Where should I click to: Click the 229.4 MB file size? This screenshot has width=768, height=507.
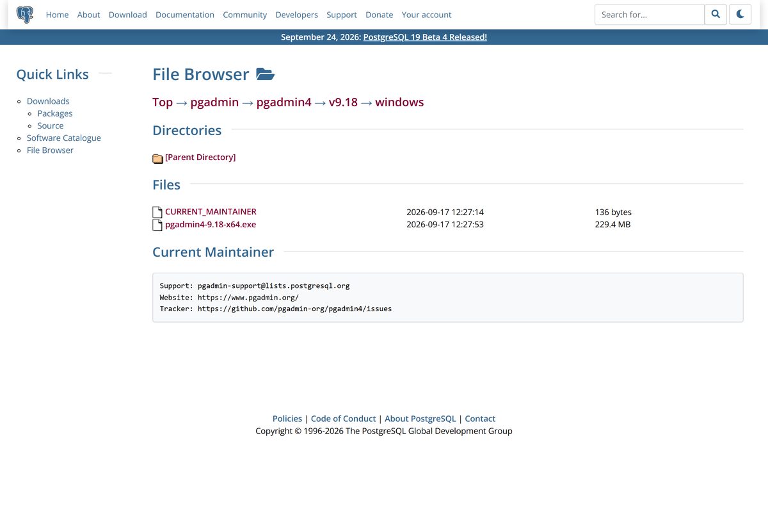pos(612,225)
